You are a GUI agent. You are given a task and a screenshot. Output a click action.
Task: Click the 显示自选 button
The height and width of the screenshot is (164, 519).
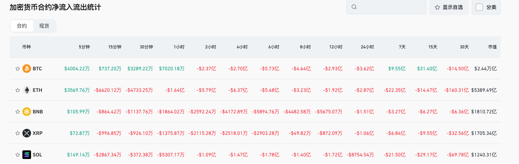click(449, 7)
